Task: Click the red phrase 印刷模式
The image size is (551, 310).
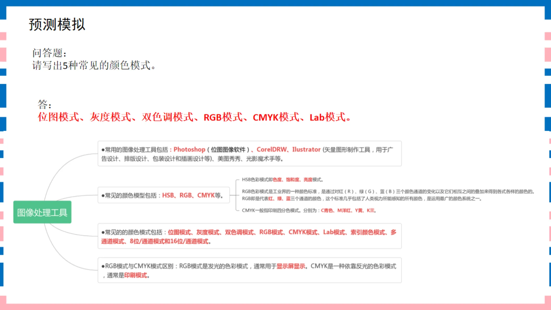Action: coord(136,275)
